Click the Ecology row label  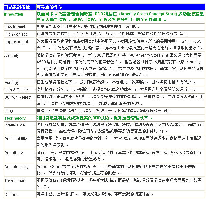(12, 83)
